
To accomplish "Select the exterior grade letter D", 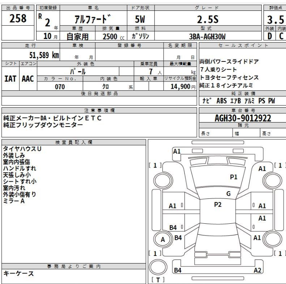I will (270, 36).
